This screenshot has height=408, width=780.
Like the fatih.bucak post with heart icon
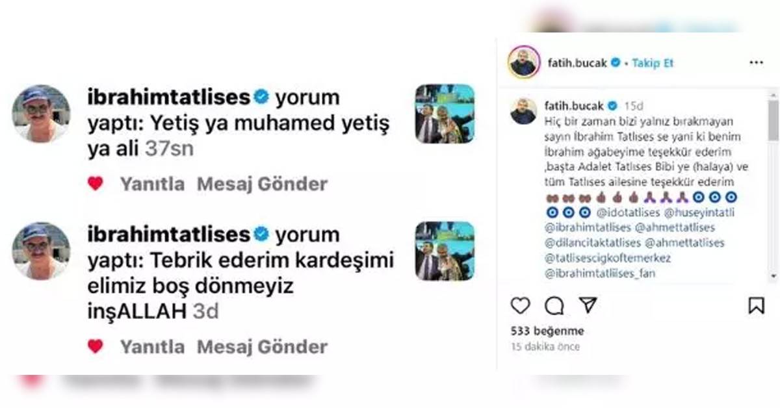point(520,305)
